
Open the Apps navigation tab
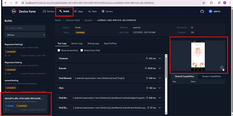(79, 12)
